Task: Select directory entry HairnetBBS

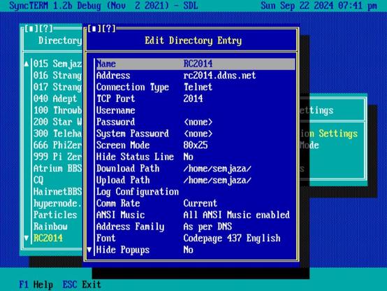Action: click(x=57, y=192)
